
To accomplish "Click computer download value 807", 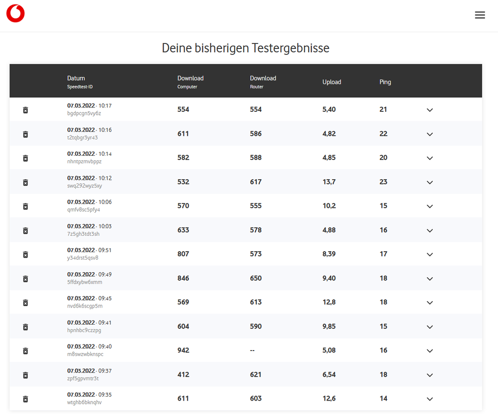I will [x=183, y=254].
